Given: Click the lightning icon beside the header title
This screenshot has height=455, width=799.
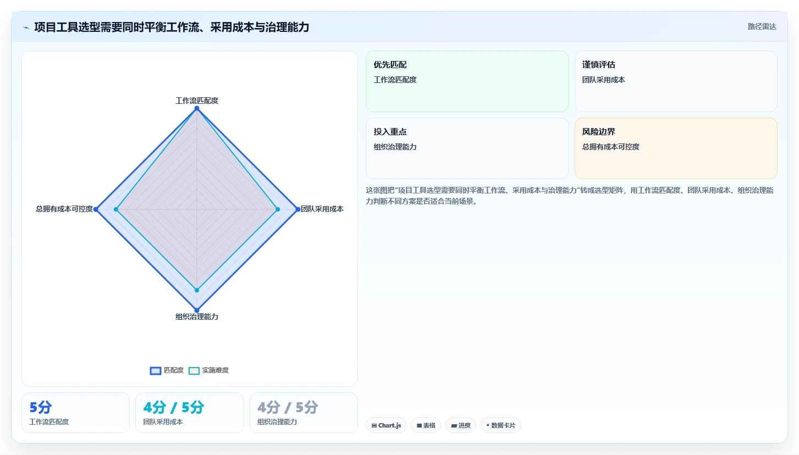Looking at the screenshot, I should 26,27.
